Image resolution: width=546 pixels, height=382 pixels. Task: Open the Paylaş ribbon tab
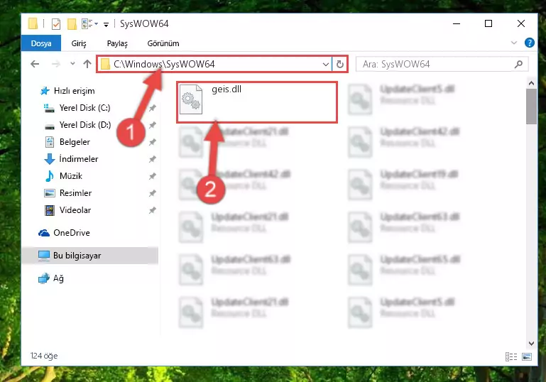(117, 43)
